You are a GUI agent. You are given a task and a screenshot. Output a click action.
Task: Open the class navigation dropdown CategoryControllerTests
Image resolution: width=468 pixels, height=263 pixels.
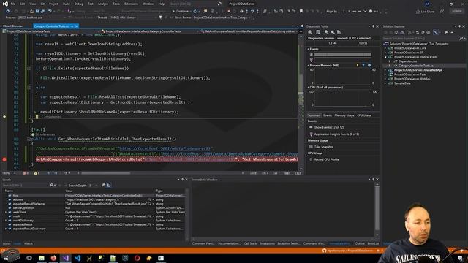[x=149, y=31]
